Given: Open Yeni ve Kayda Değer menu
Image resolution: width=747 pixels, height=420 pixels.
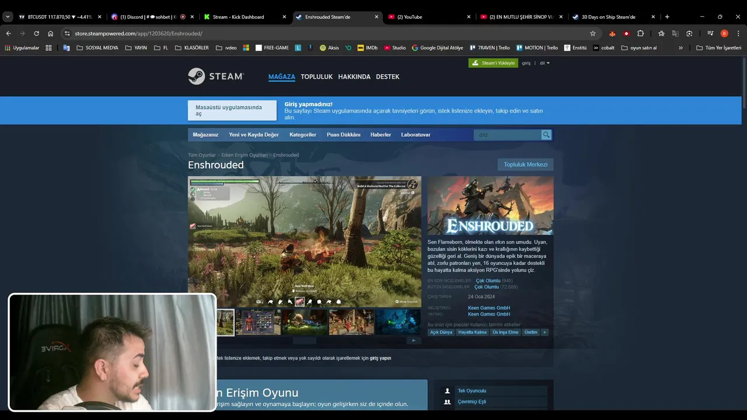Looking at the screenshot, I should [254, 135].
